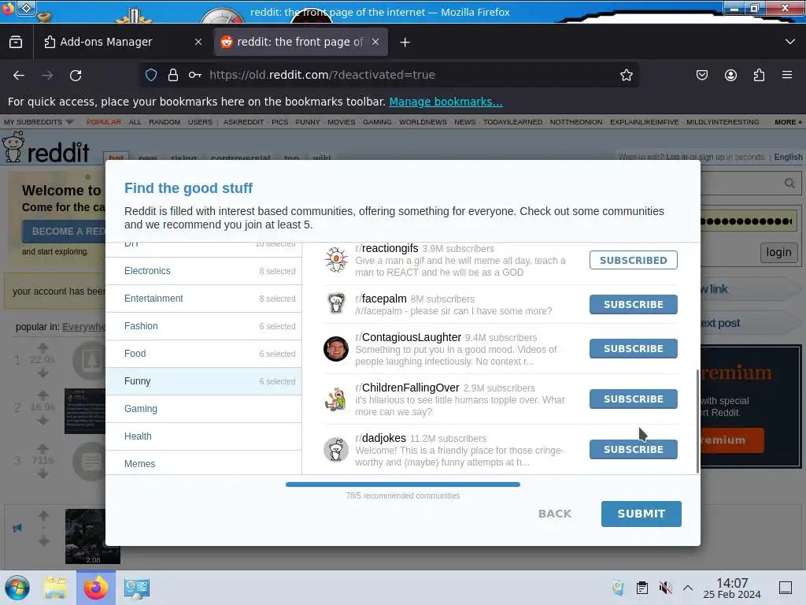806x605 pixels.
Task: Open the English language link
Action: (788, 157)
